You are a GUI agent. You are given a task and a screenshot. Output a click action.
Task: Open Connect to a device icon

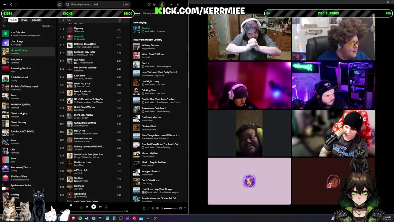(x=157, y=208)
